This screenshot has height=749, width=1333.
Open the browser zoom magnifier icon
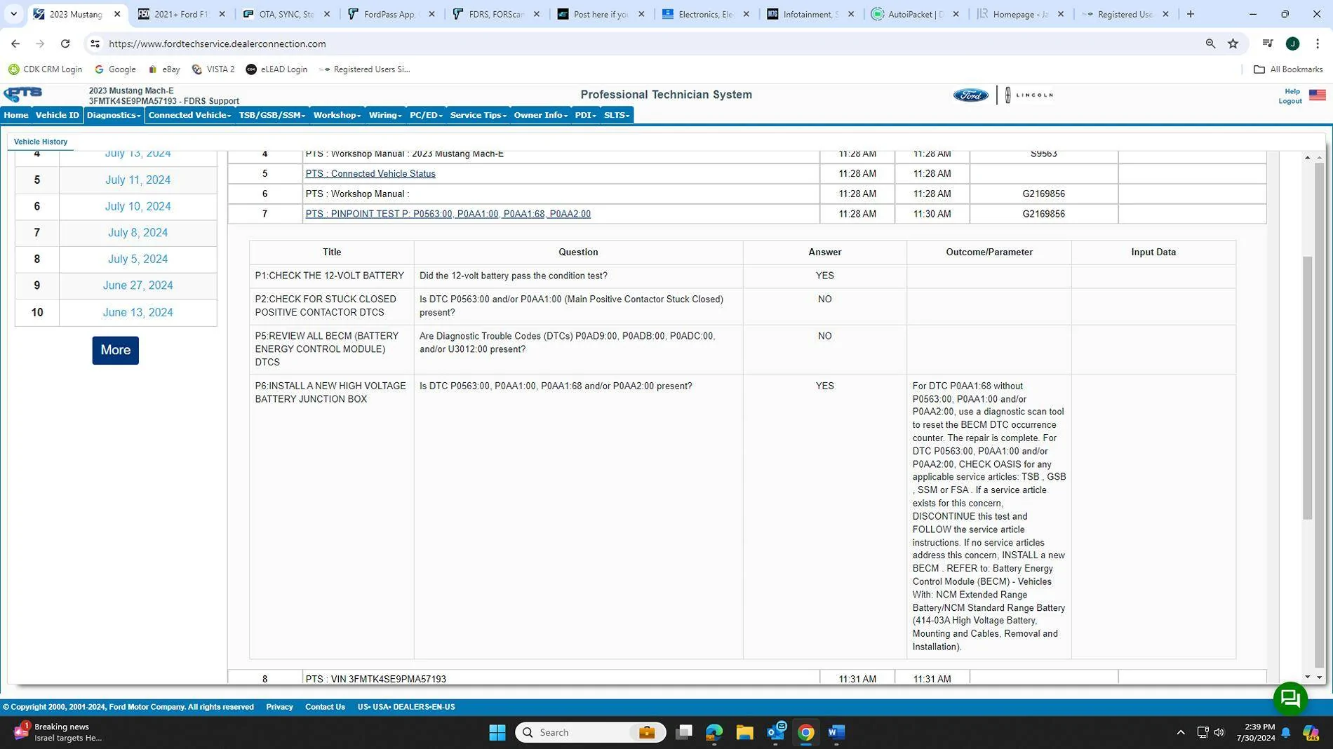(x=1210, y=43)
